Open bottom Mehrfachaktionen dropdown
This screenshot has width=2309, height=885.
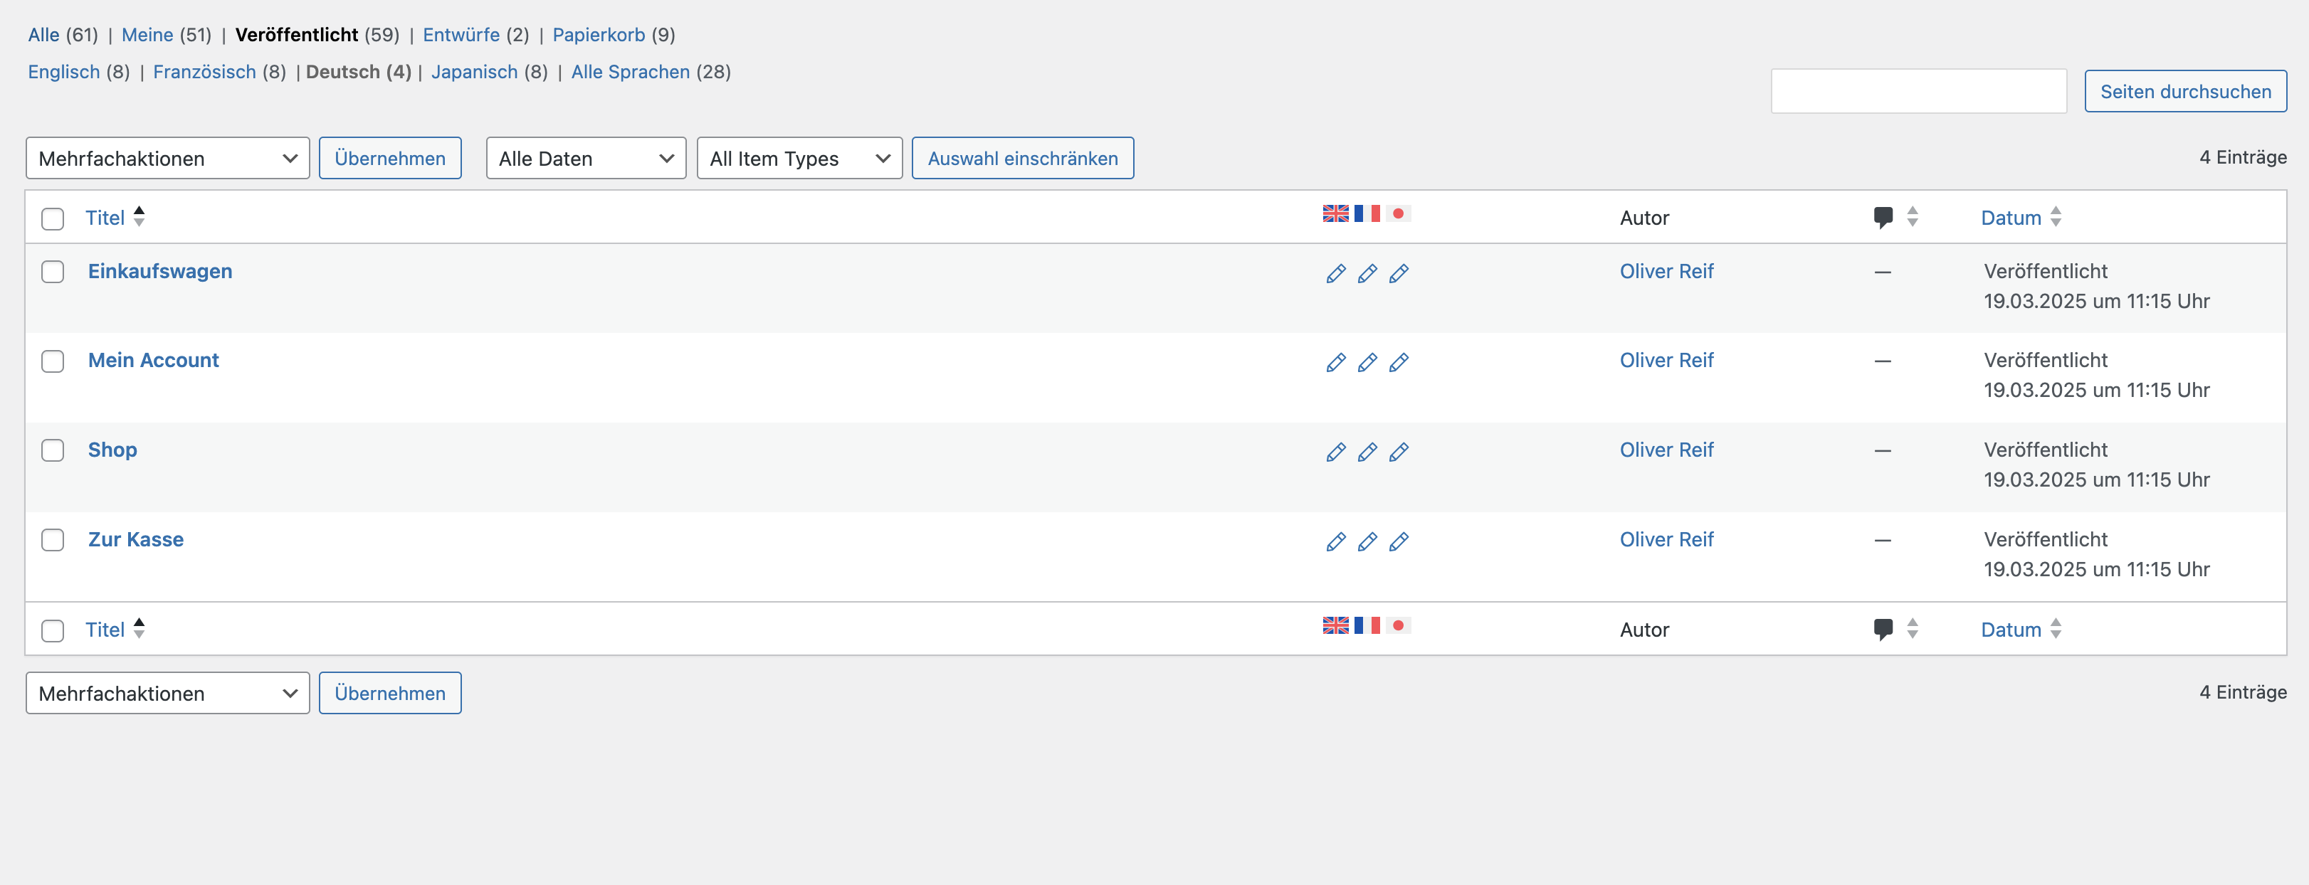[x=167, y=694]
